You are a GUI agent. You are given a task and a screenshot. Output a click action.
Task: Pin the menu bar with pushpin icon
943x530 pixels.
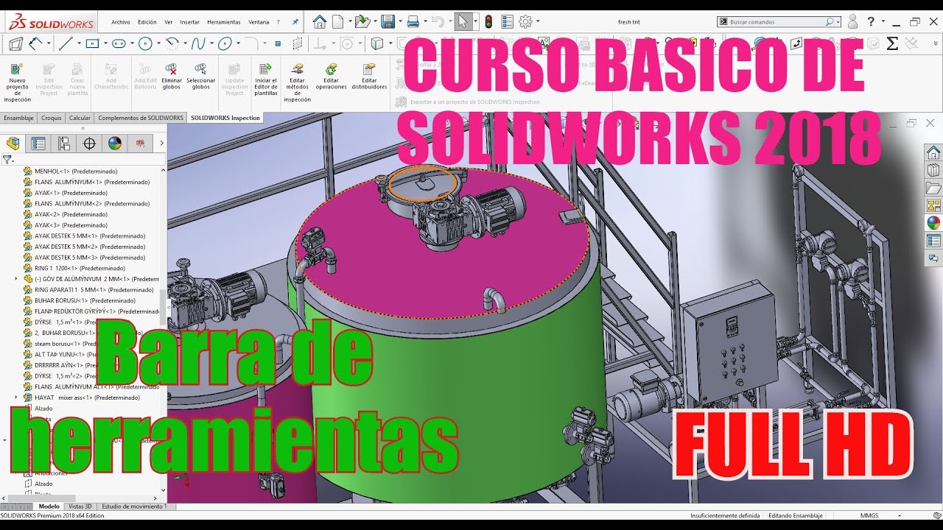pos(295,22)
